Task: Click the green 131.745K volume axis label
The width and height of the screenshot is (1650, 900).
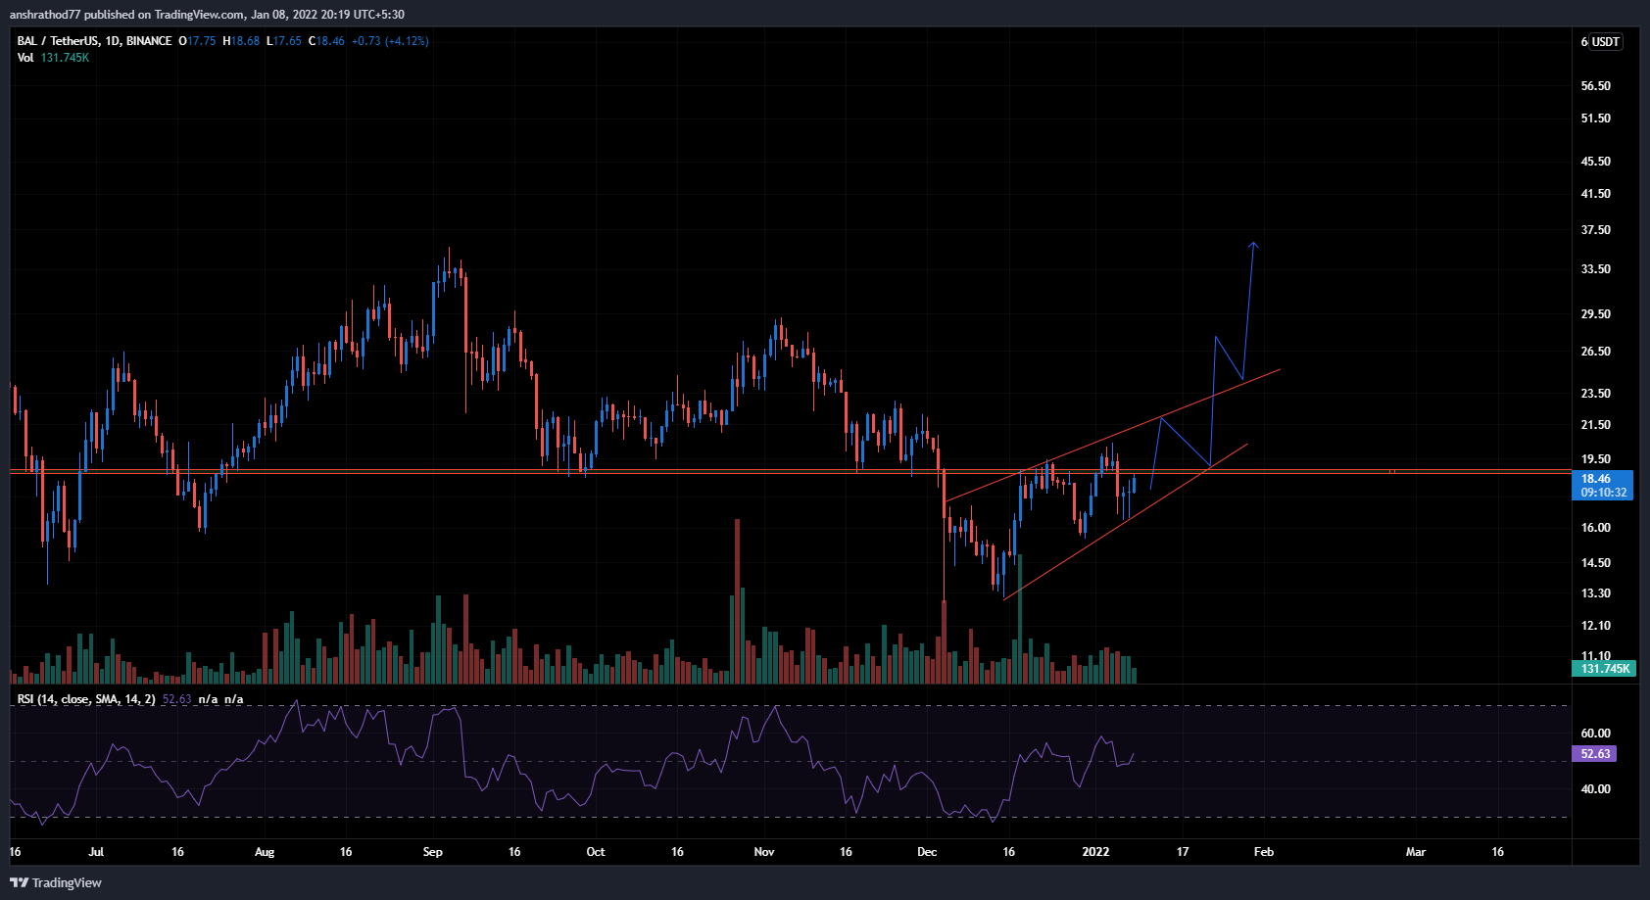Action: tap(1605, 669)
